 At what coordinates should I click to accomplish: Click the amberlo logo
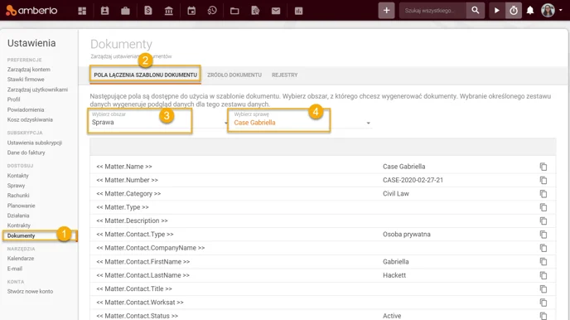[x=31, y=11]
